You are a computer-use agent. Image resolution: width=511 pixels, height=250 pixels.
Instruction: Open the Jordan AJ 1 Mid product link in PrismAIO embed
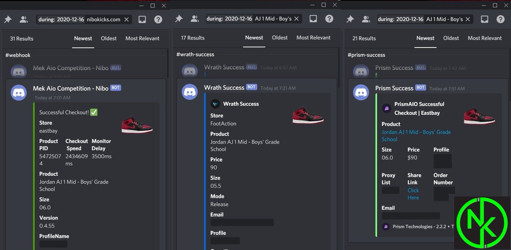click(x=416, y=136)
